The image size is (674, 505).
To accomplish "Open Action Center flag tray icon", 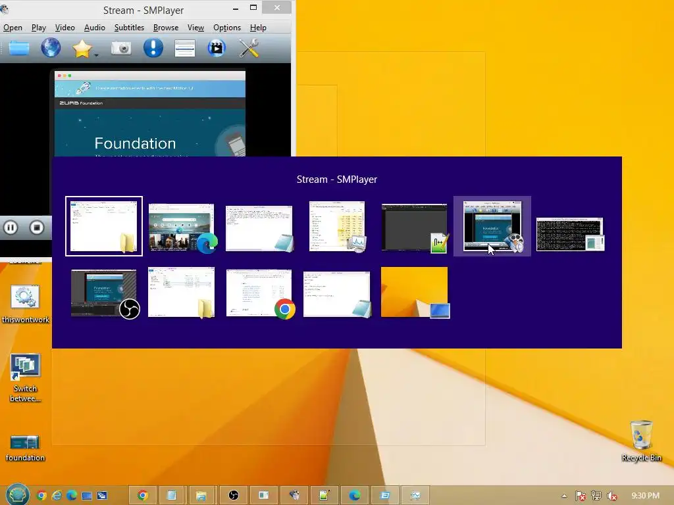I will tap(581, 496).
